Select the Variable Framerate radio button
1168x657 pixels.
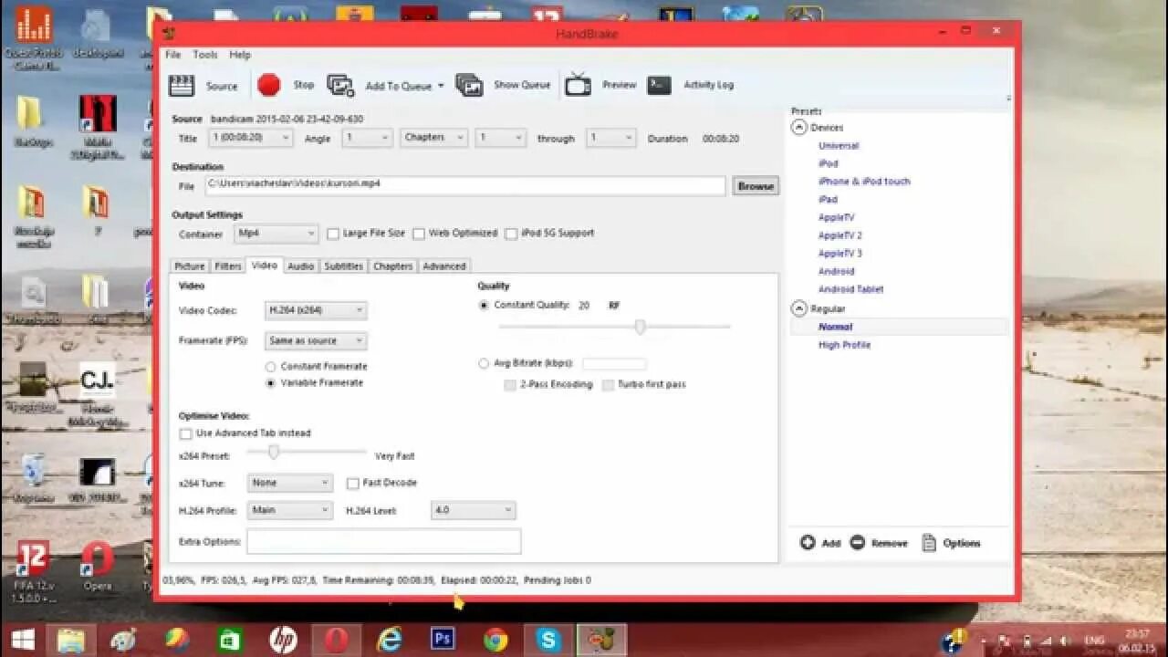coord(270,383)
